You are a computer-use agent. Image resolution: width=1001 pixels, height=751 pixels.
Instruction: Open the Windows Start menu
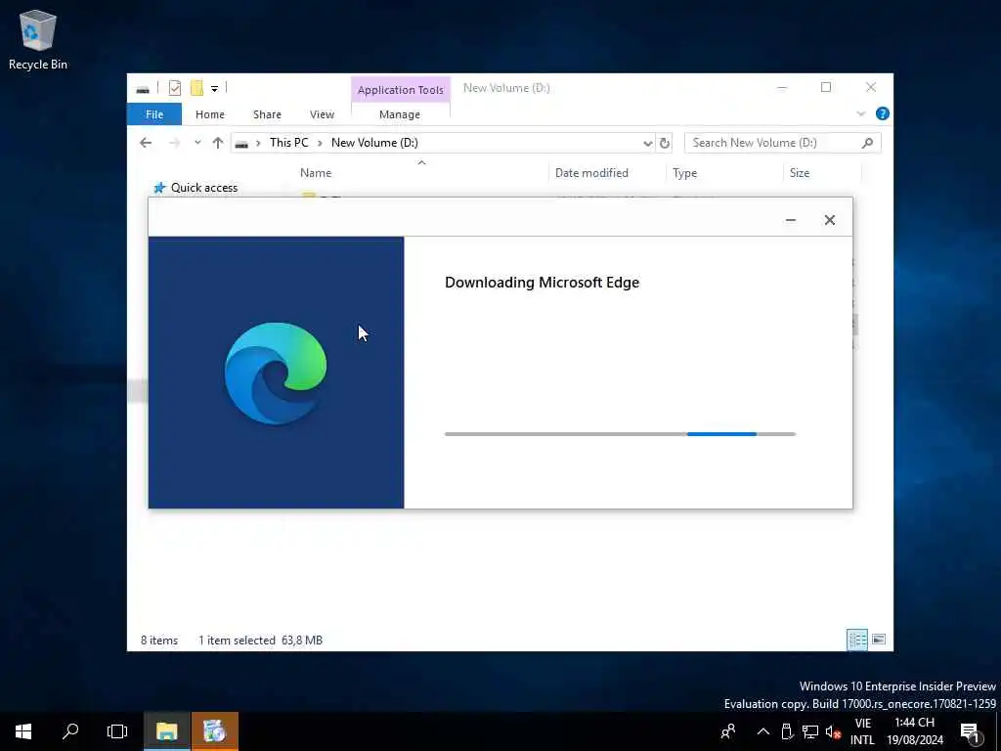pos(23,731)
